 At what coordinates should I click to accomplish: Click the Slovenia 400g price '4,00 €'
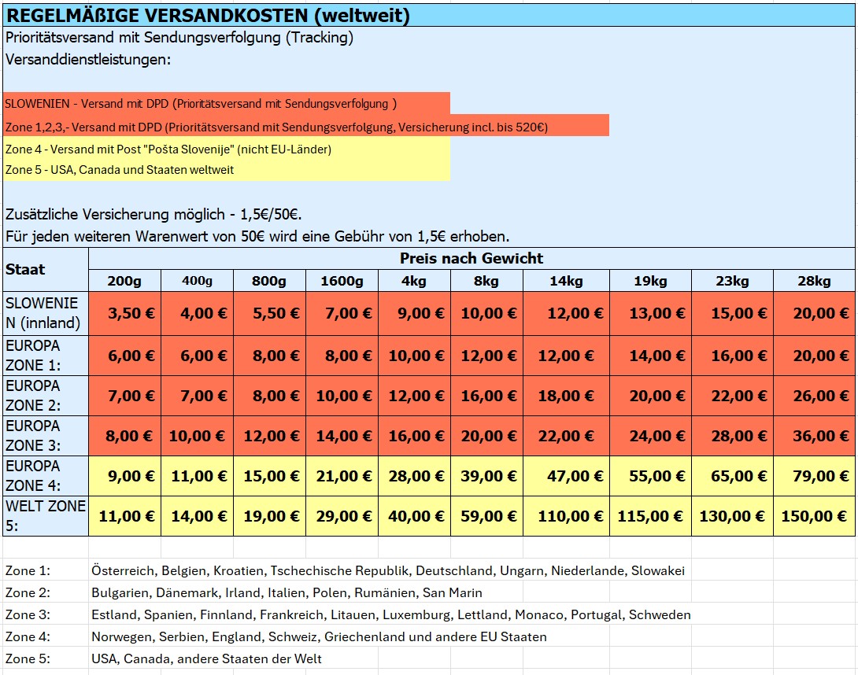tap(197, 313)
